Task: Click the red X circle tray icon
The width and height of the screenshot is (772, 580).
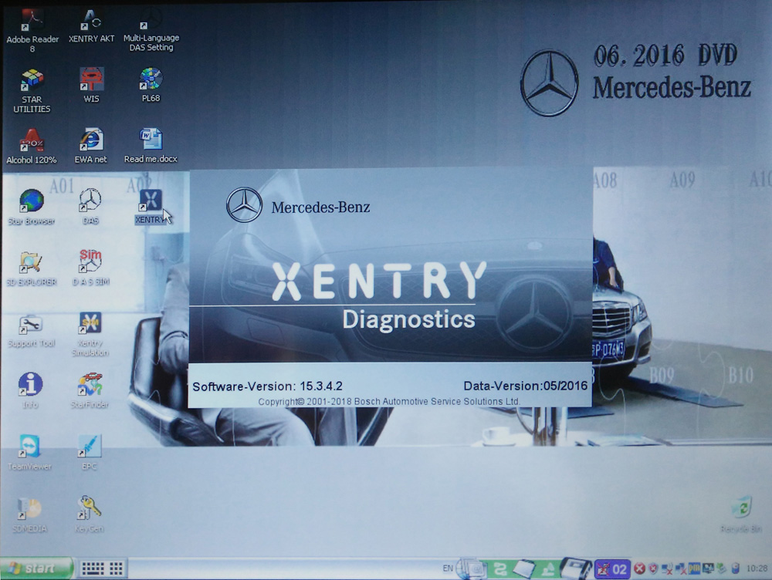Action: pyautogui.click(x=639, y=568)
